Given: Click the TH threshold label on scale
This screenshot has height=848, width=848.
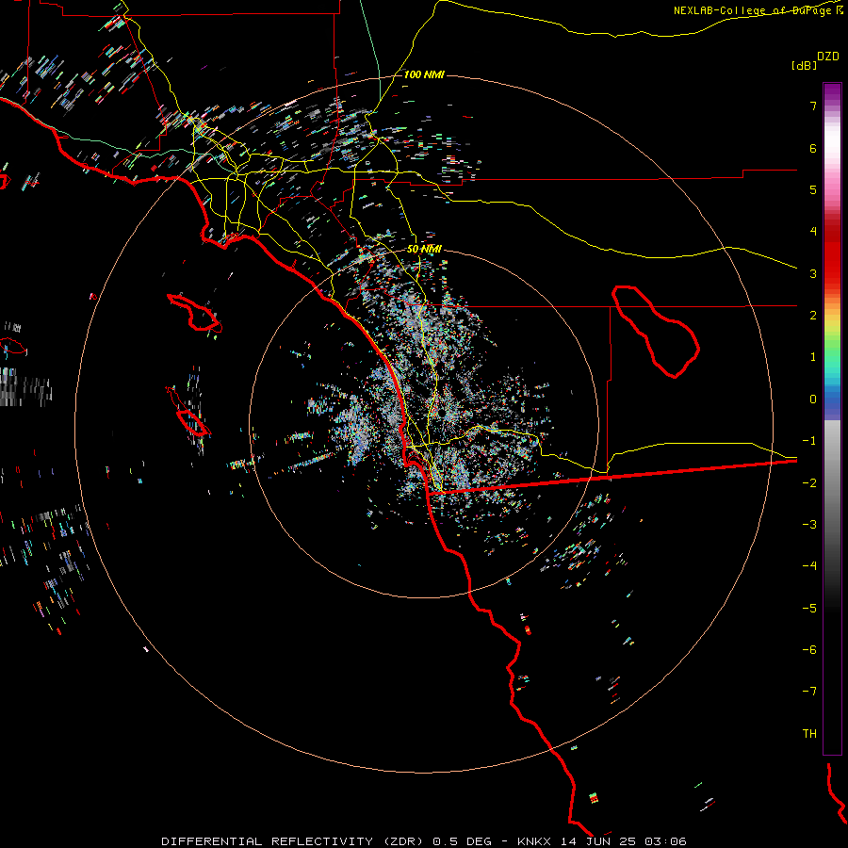Looking at the screenshot, I should pyautogui.click(x=809, y=733).
